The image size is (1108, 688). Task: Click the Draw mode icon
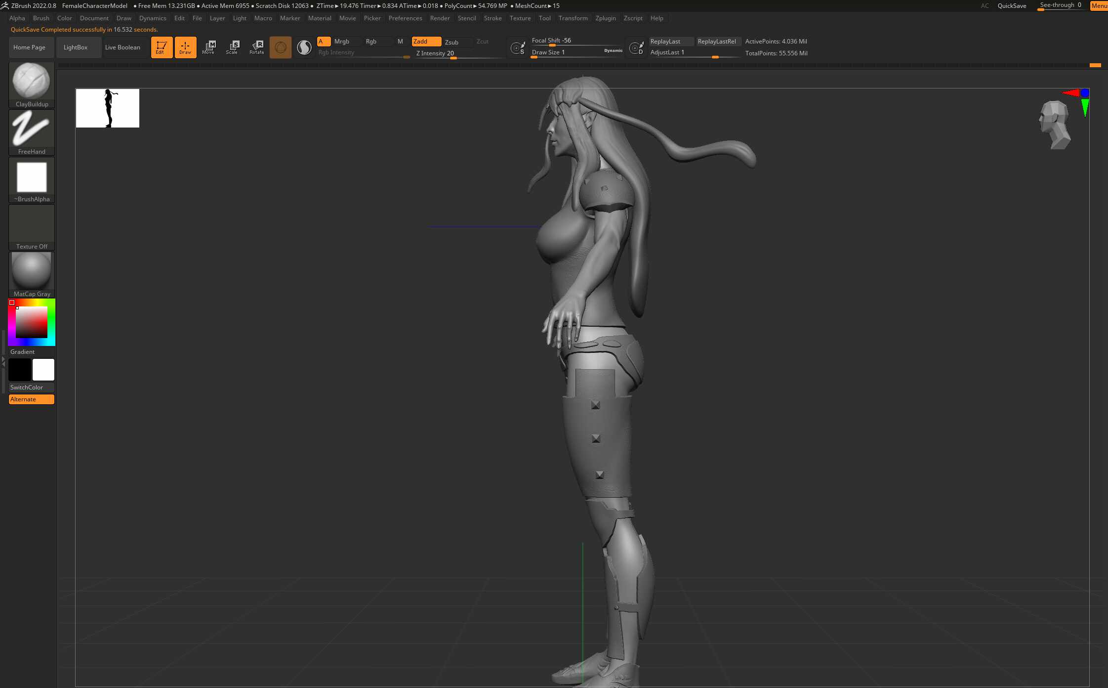(x=185, y=47)
